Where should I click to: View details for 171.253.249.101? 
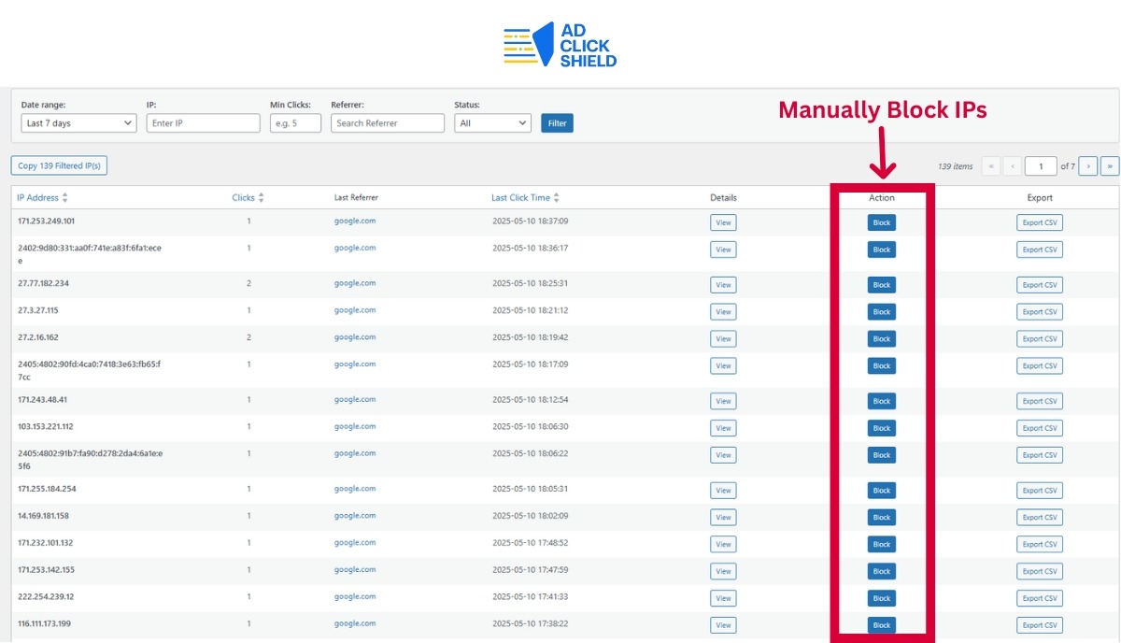[723, 222]
